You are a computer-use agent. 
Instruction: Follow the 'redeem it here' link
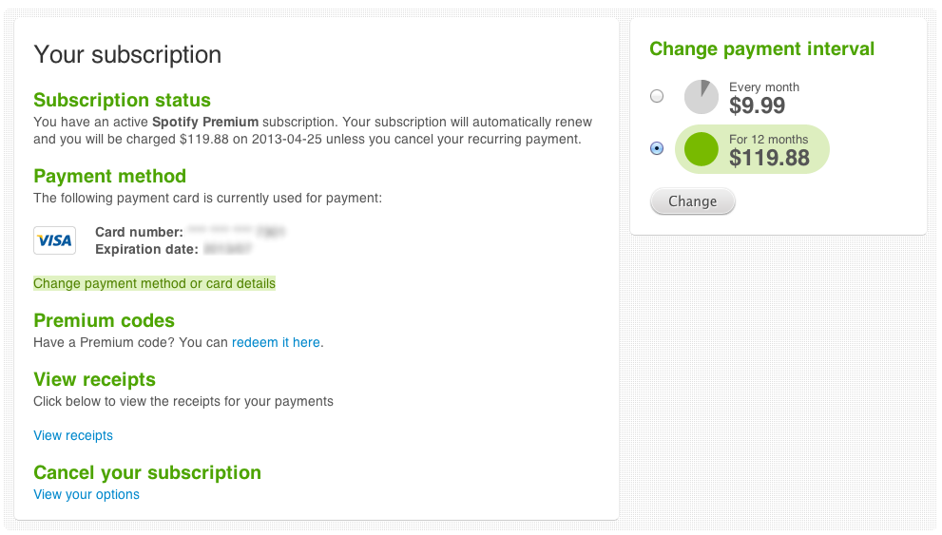[276, 342]
